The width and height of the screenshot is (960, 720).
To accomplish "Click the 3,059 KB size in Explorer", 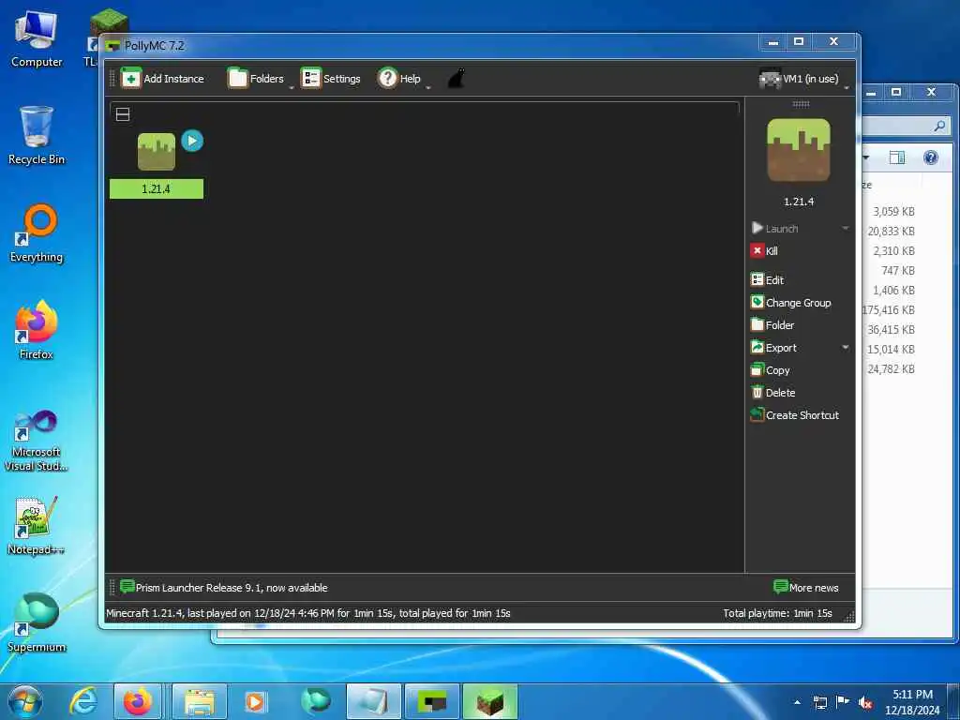I will 893,211.
